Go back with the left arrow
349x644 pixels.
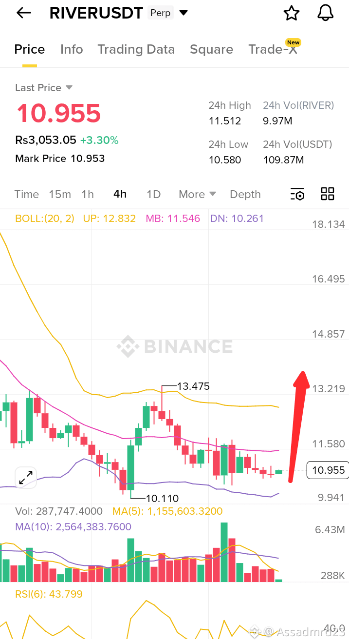point(23,13)
